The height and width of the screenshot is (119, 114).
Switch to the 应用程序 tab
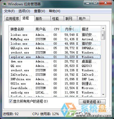coord(12,19)
